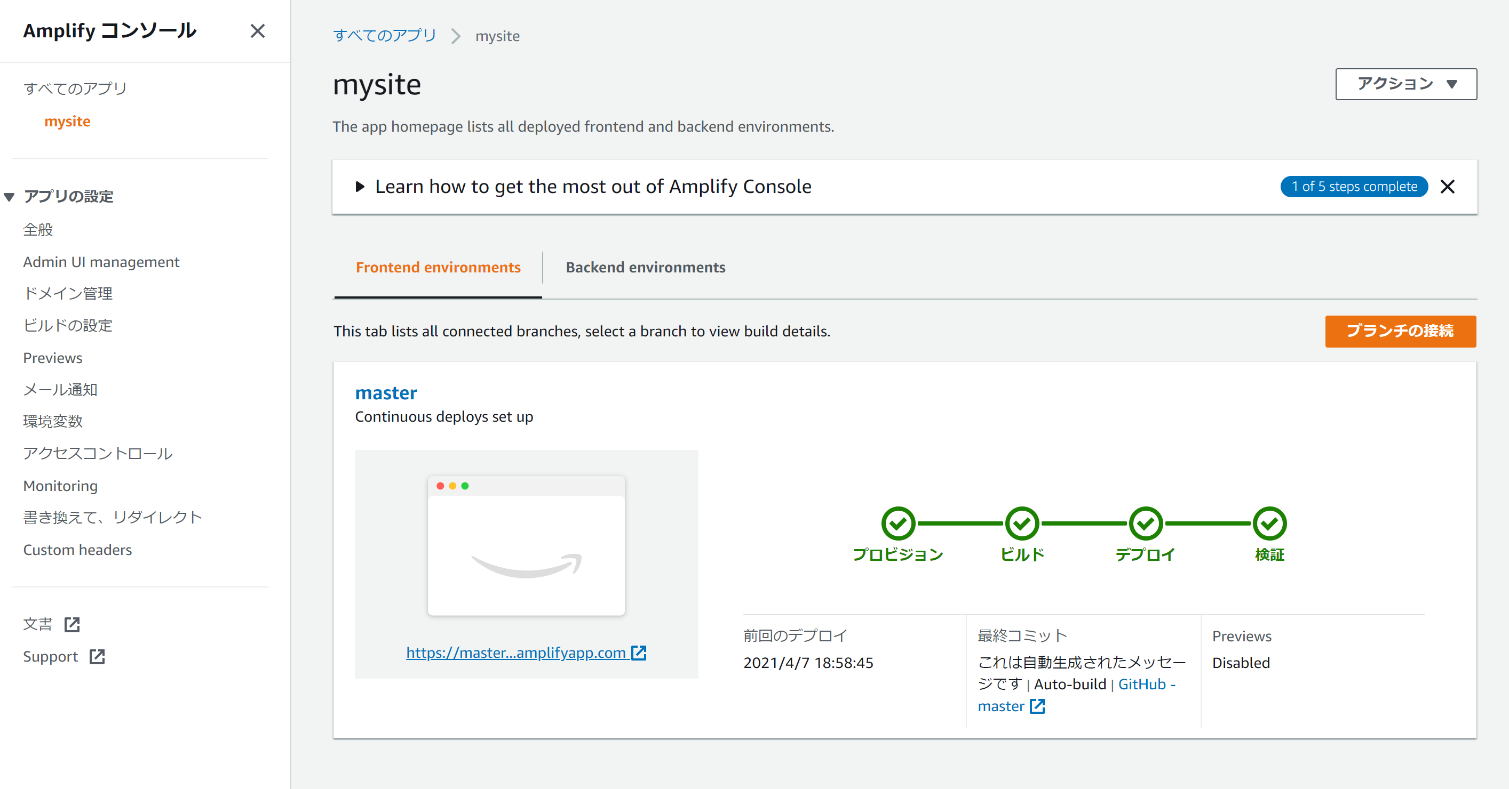Screen dimensions: 1509x789
Task: Click the Continuous deploys set up text
Action: [x=444, y=417]
